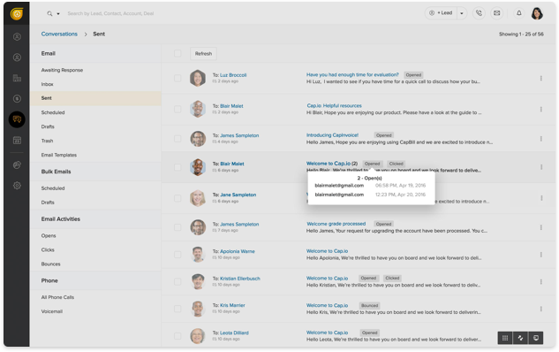
Task: Click the Bounced tag on Kris Marrier email
Action: pyautogui.click(x=369, y=306)
